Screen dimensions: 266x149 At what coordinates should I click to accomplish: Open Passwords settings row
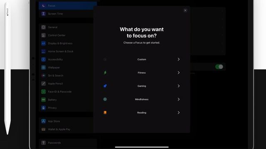68,143
